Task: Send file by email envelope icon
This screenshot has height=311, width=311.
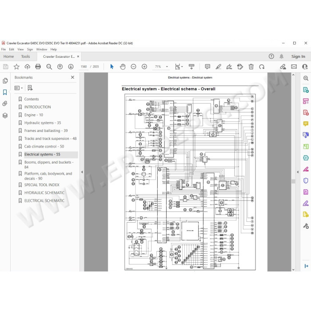Action: (x=294, y=67)
